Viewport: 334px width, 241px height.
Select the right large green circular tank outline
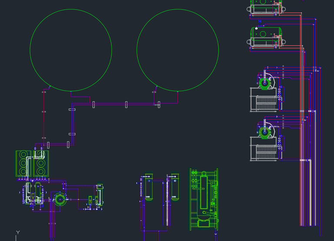pyautogui.click(x=177, y=50)
